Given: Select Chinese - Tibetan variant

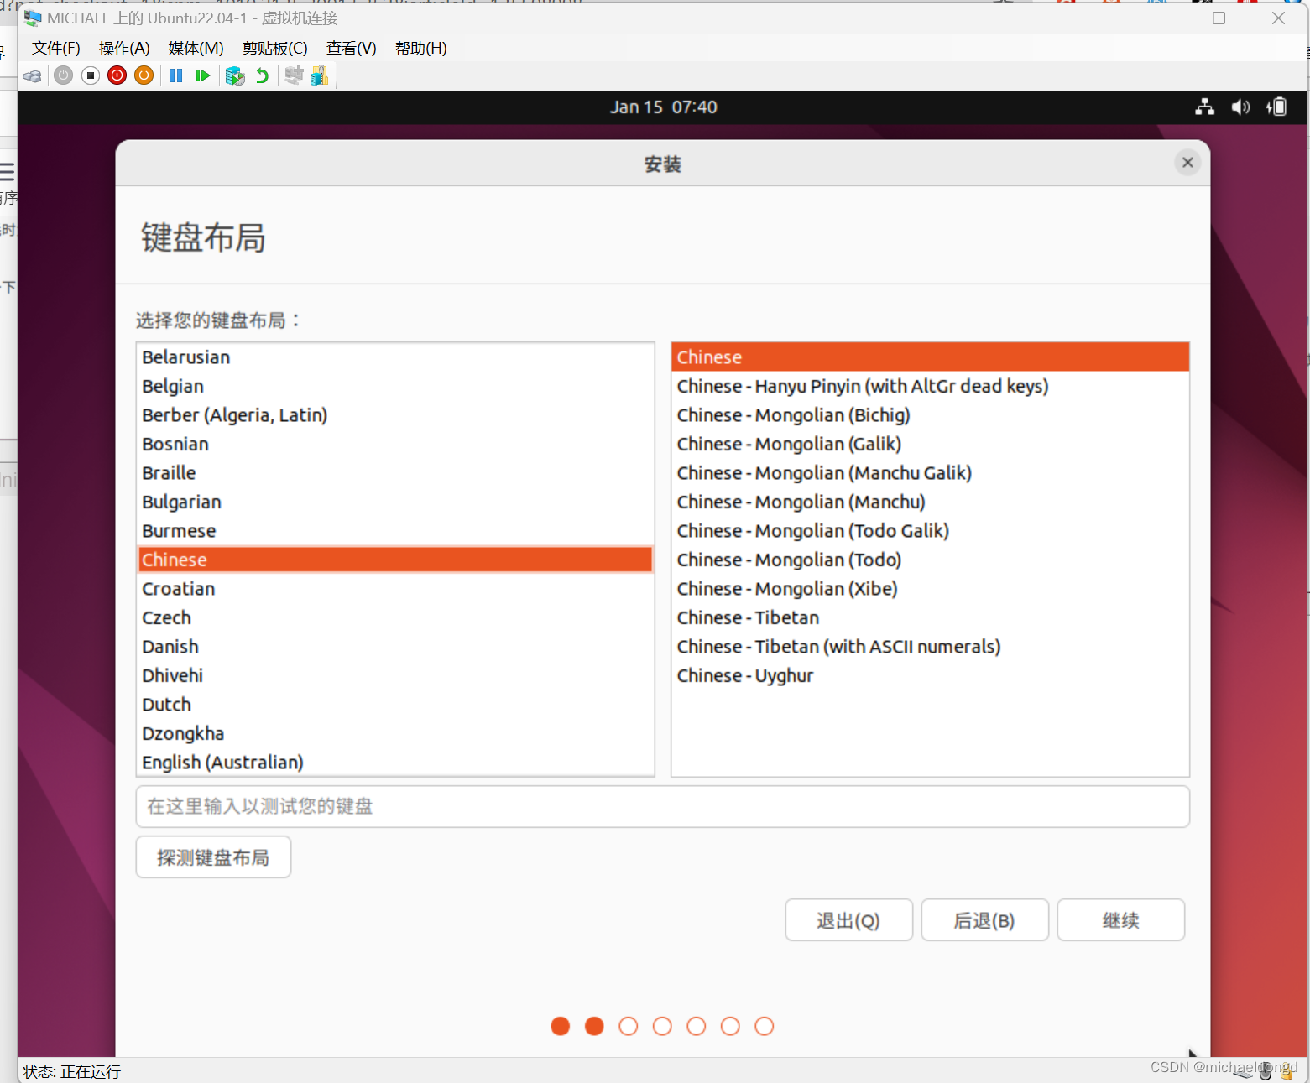Looking at the screenshot, I should [931, 617].
